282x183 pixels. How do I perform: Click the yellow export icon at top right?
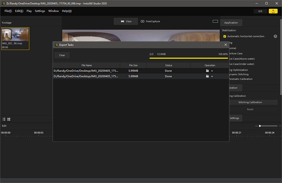[273, 11]
